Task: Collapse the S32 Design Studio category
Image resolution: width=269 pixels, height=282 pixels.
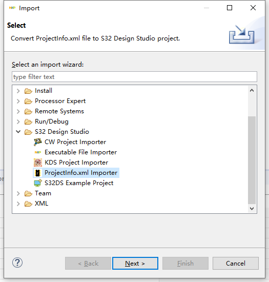Action: point(18,132)
